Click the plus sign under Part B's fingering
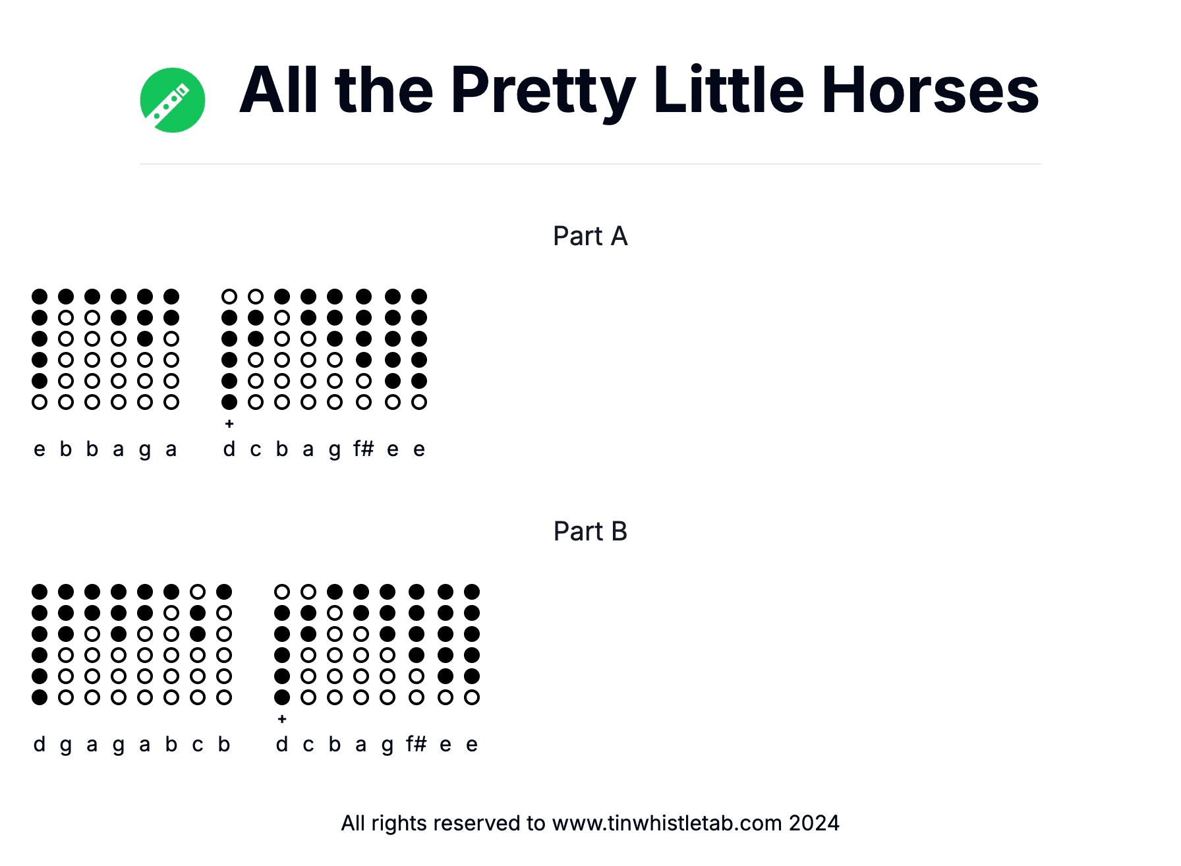 [282, 719]
